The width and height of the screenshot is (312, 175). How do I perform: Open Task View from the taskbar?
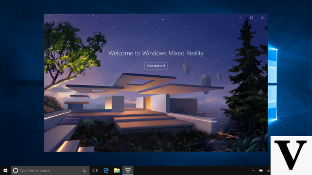coord(95,171)
